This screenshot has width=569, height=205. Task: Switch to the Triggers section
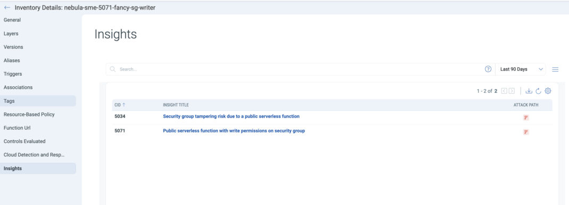point(13,74)
